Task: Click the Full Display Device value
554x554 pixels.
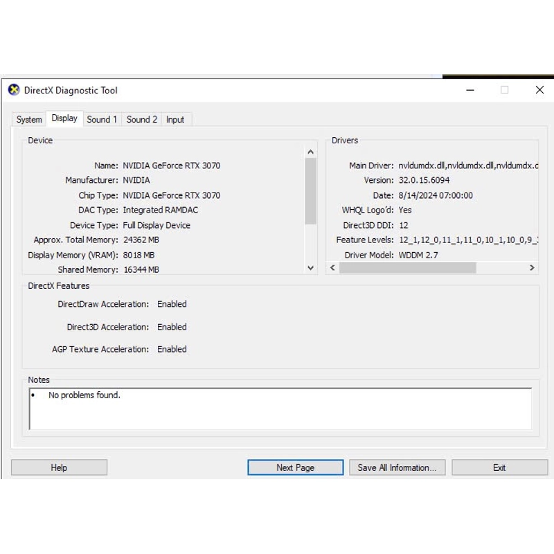Action: pyautogui.click(x=157, y=225)
